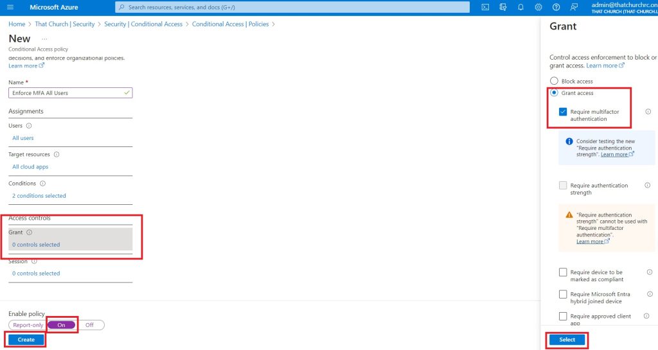This screenshot has height=350, width=658.
Task: Open the Directories and subscriptions filter icon
Action: click(x=502, y=7)
